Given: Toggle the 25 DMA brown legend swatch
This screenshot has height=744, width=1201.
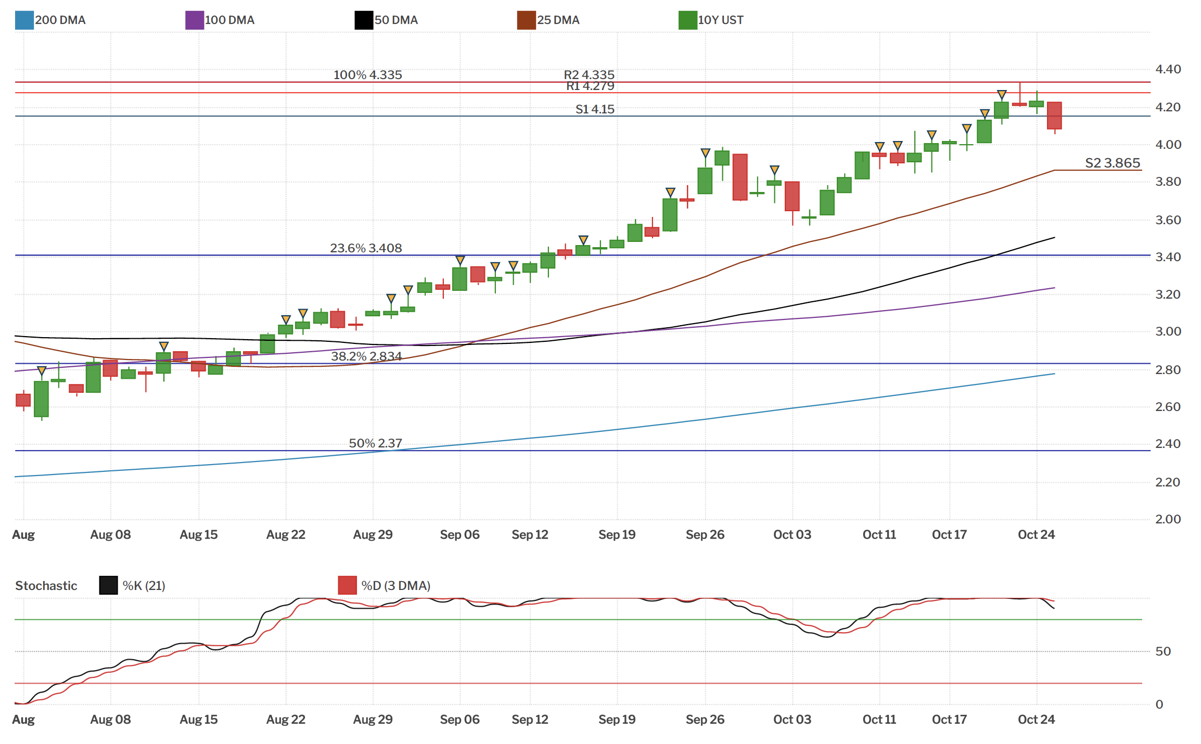Looking at the screenshot, I should tap(526, 20).
